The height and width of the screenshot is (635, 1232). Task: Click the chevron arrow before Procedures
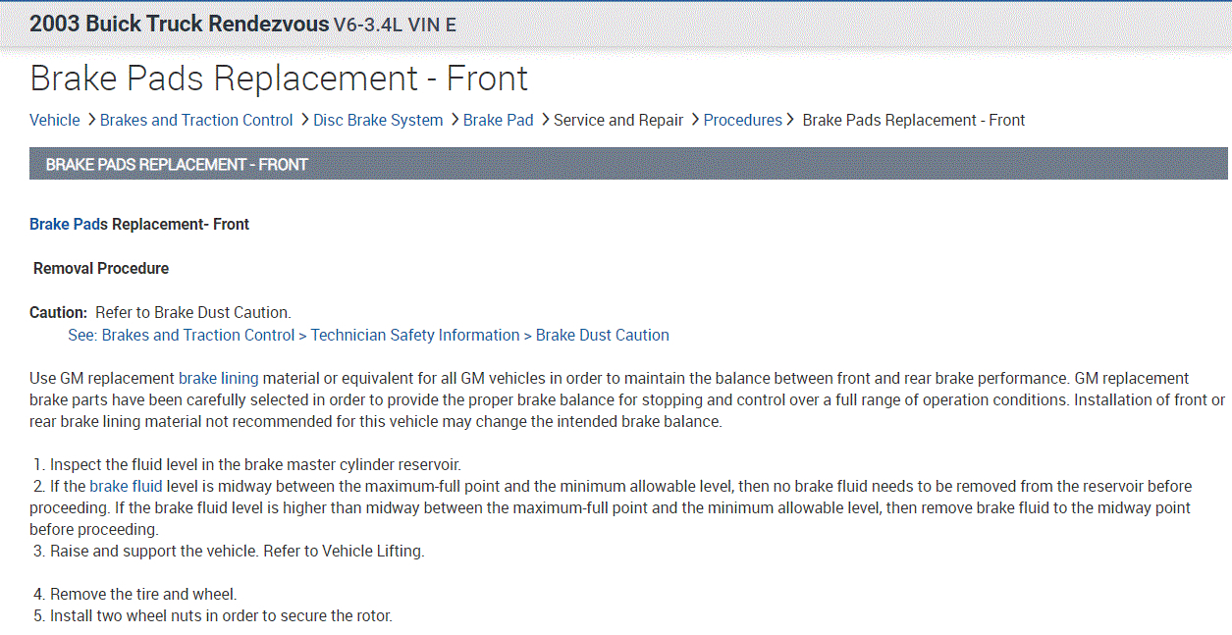695,120
